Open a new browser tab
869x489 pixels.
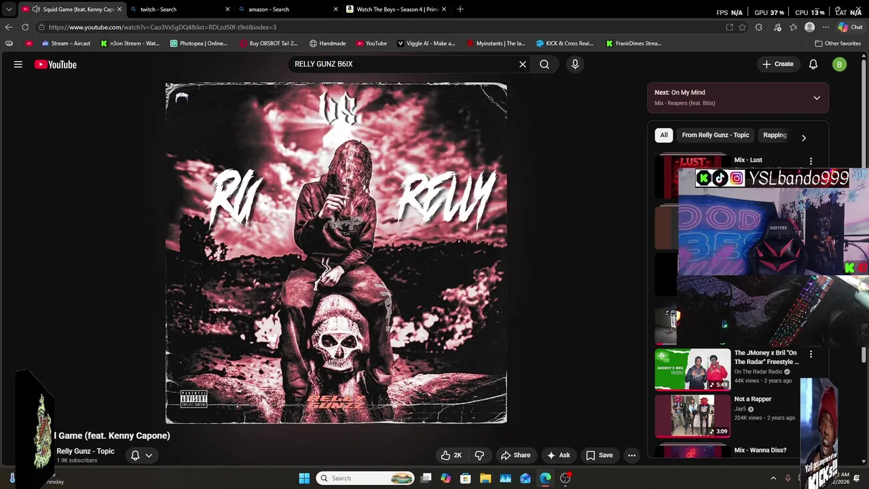pos(460,9)
